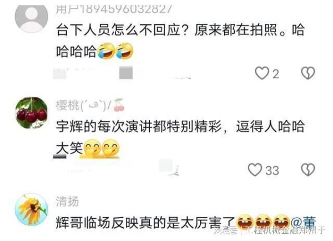Select comment text 宇辉的每次演讲都特别精彩
The image size is (333, 241).
[x=139, y=126]
